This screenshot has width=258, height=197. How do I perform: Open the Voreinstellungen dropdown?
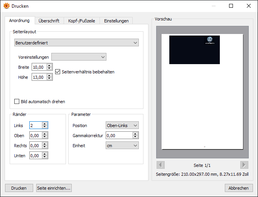pos(79,57)
